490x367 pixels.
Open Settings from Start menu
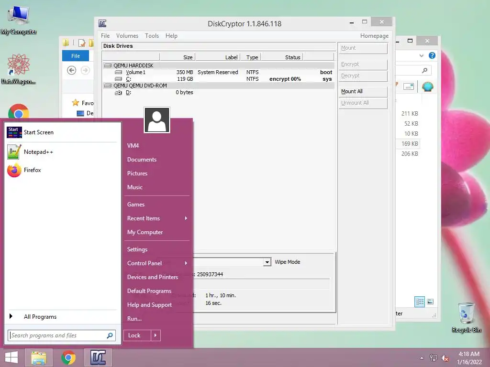coord(137,249)
